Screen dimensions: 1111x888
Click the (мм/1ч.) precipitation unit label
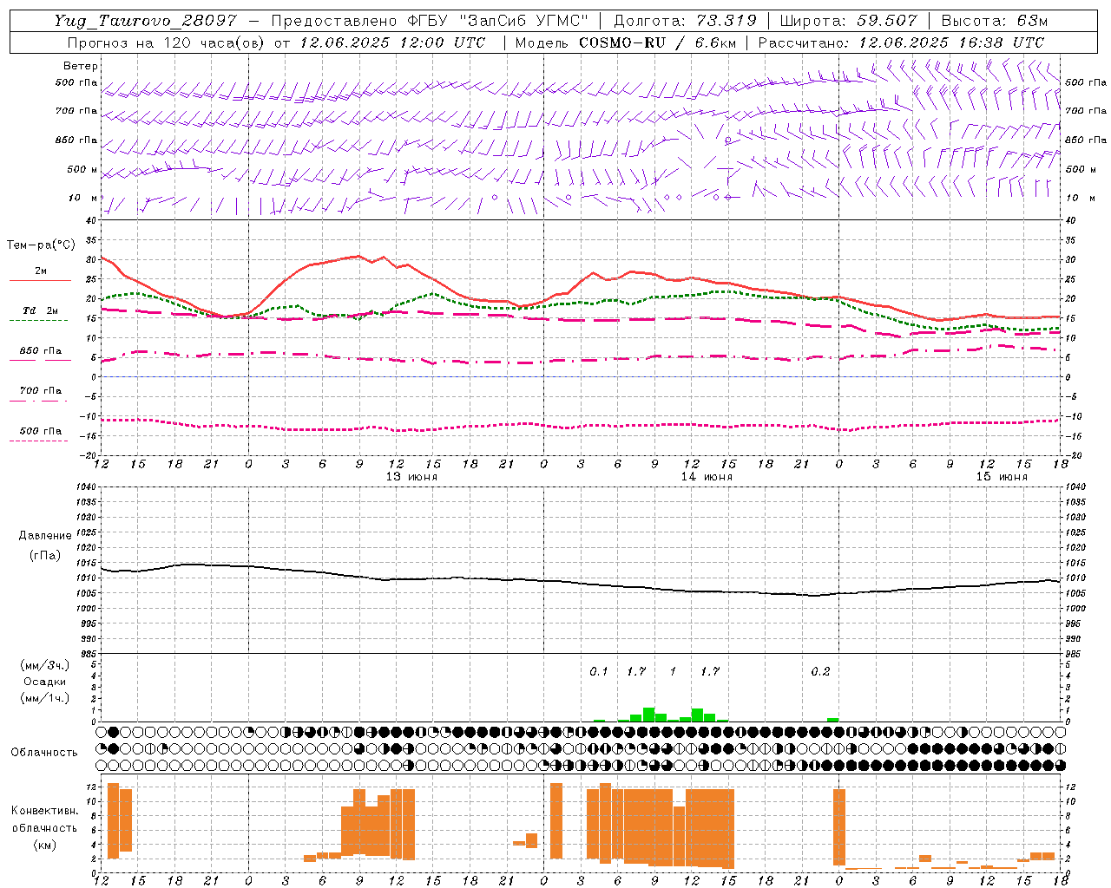point(44,698)
